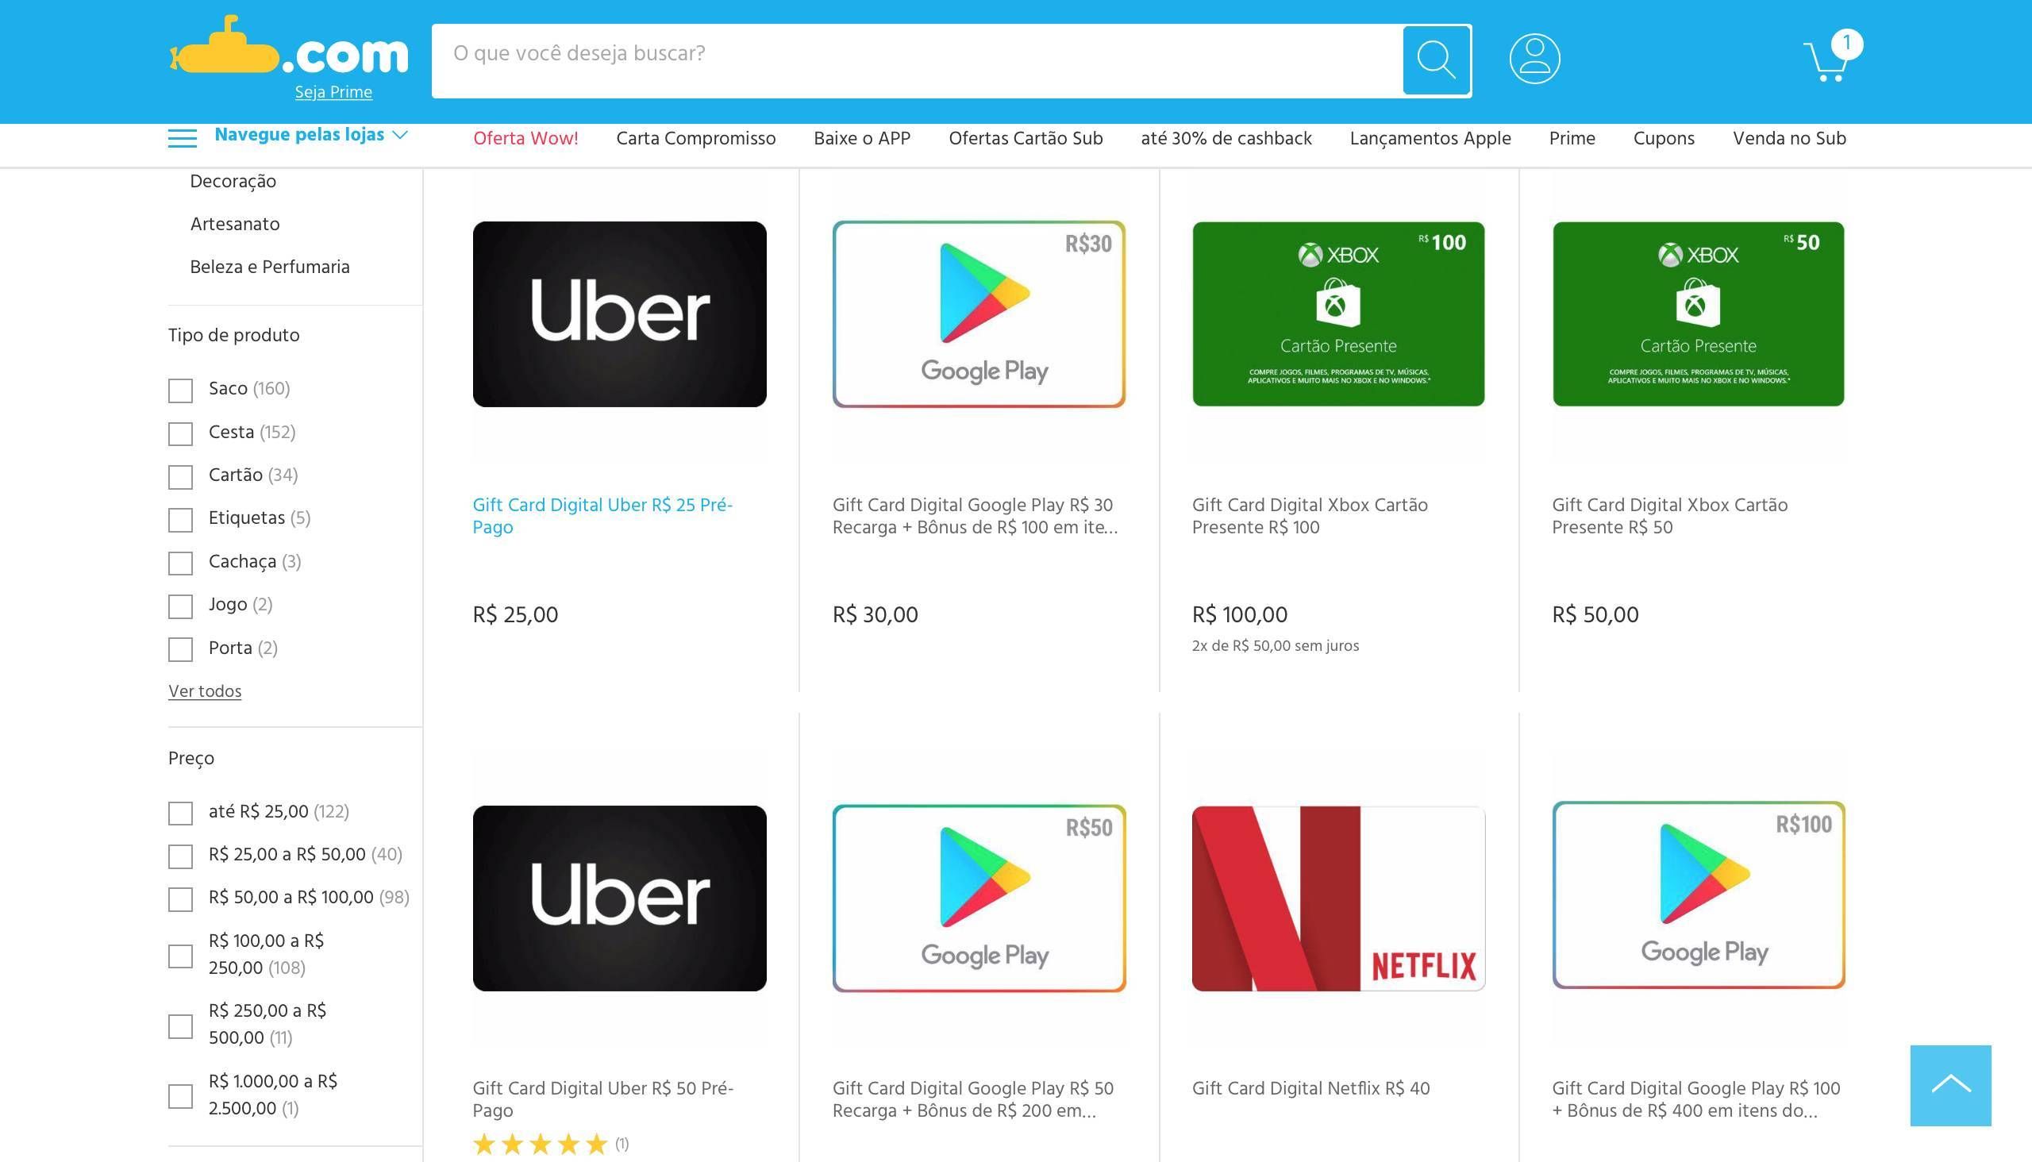This screenshot has height=1162, width=2032.
Task: Check the Cachaça (3) filter
Action: point(180,563)
